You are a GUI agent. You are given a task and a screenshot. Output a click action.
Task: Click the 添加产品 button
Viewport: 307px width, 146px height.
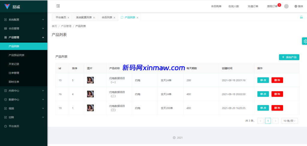click(289, 57)
